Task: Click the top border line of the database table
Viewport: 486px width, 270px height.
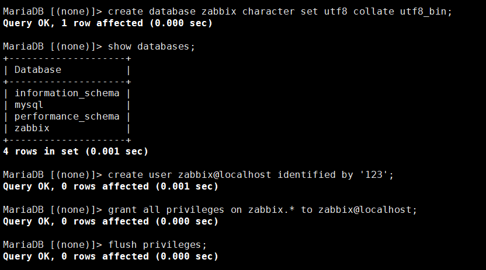Action: [67, 58]
